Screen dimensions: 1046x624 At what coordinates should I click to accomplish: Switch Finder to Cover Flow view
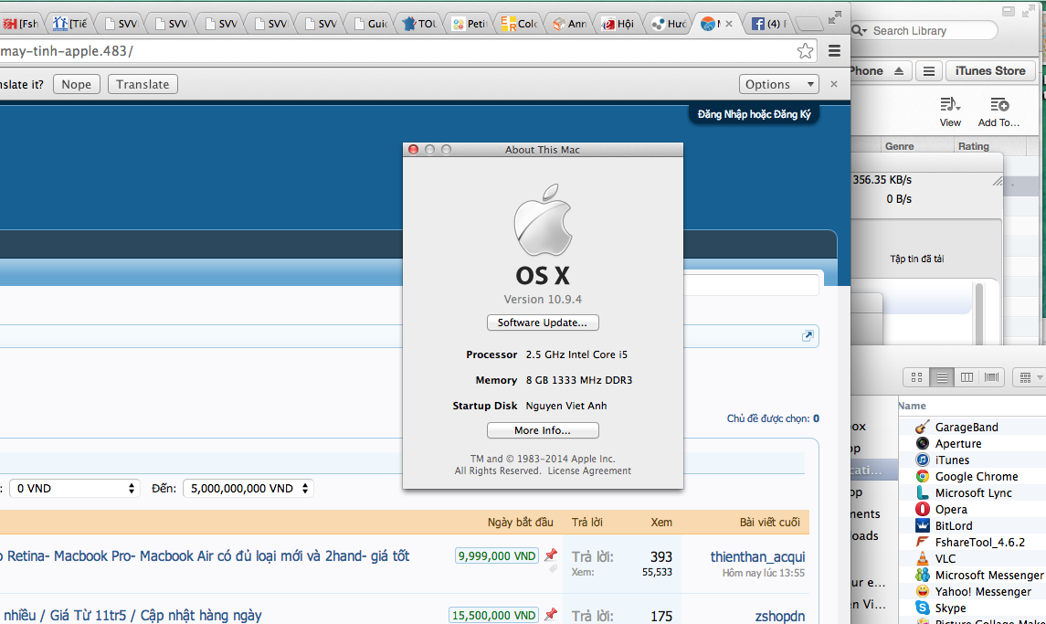pyautogui.click(x=992, y=377)
